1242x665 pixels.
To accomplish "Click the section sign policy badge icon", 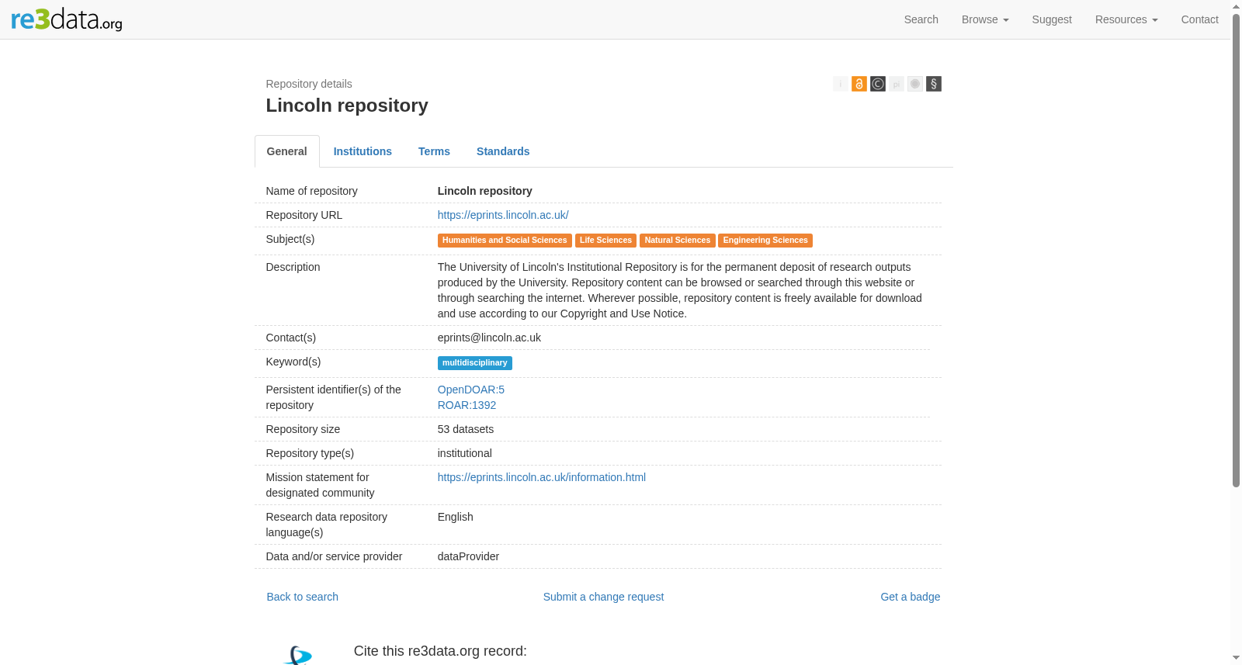I will click(x=933, y=84).
